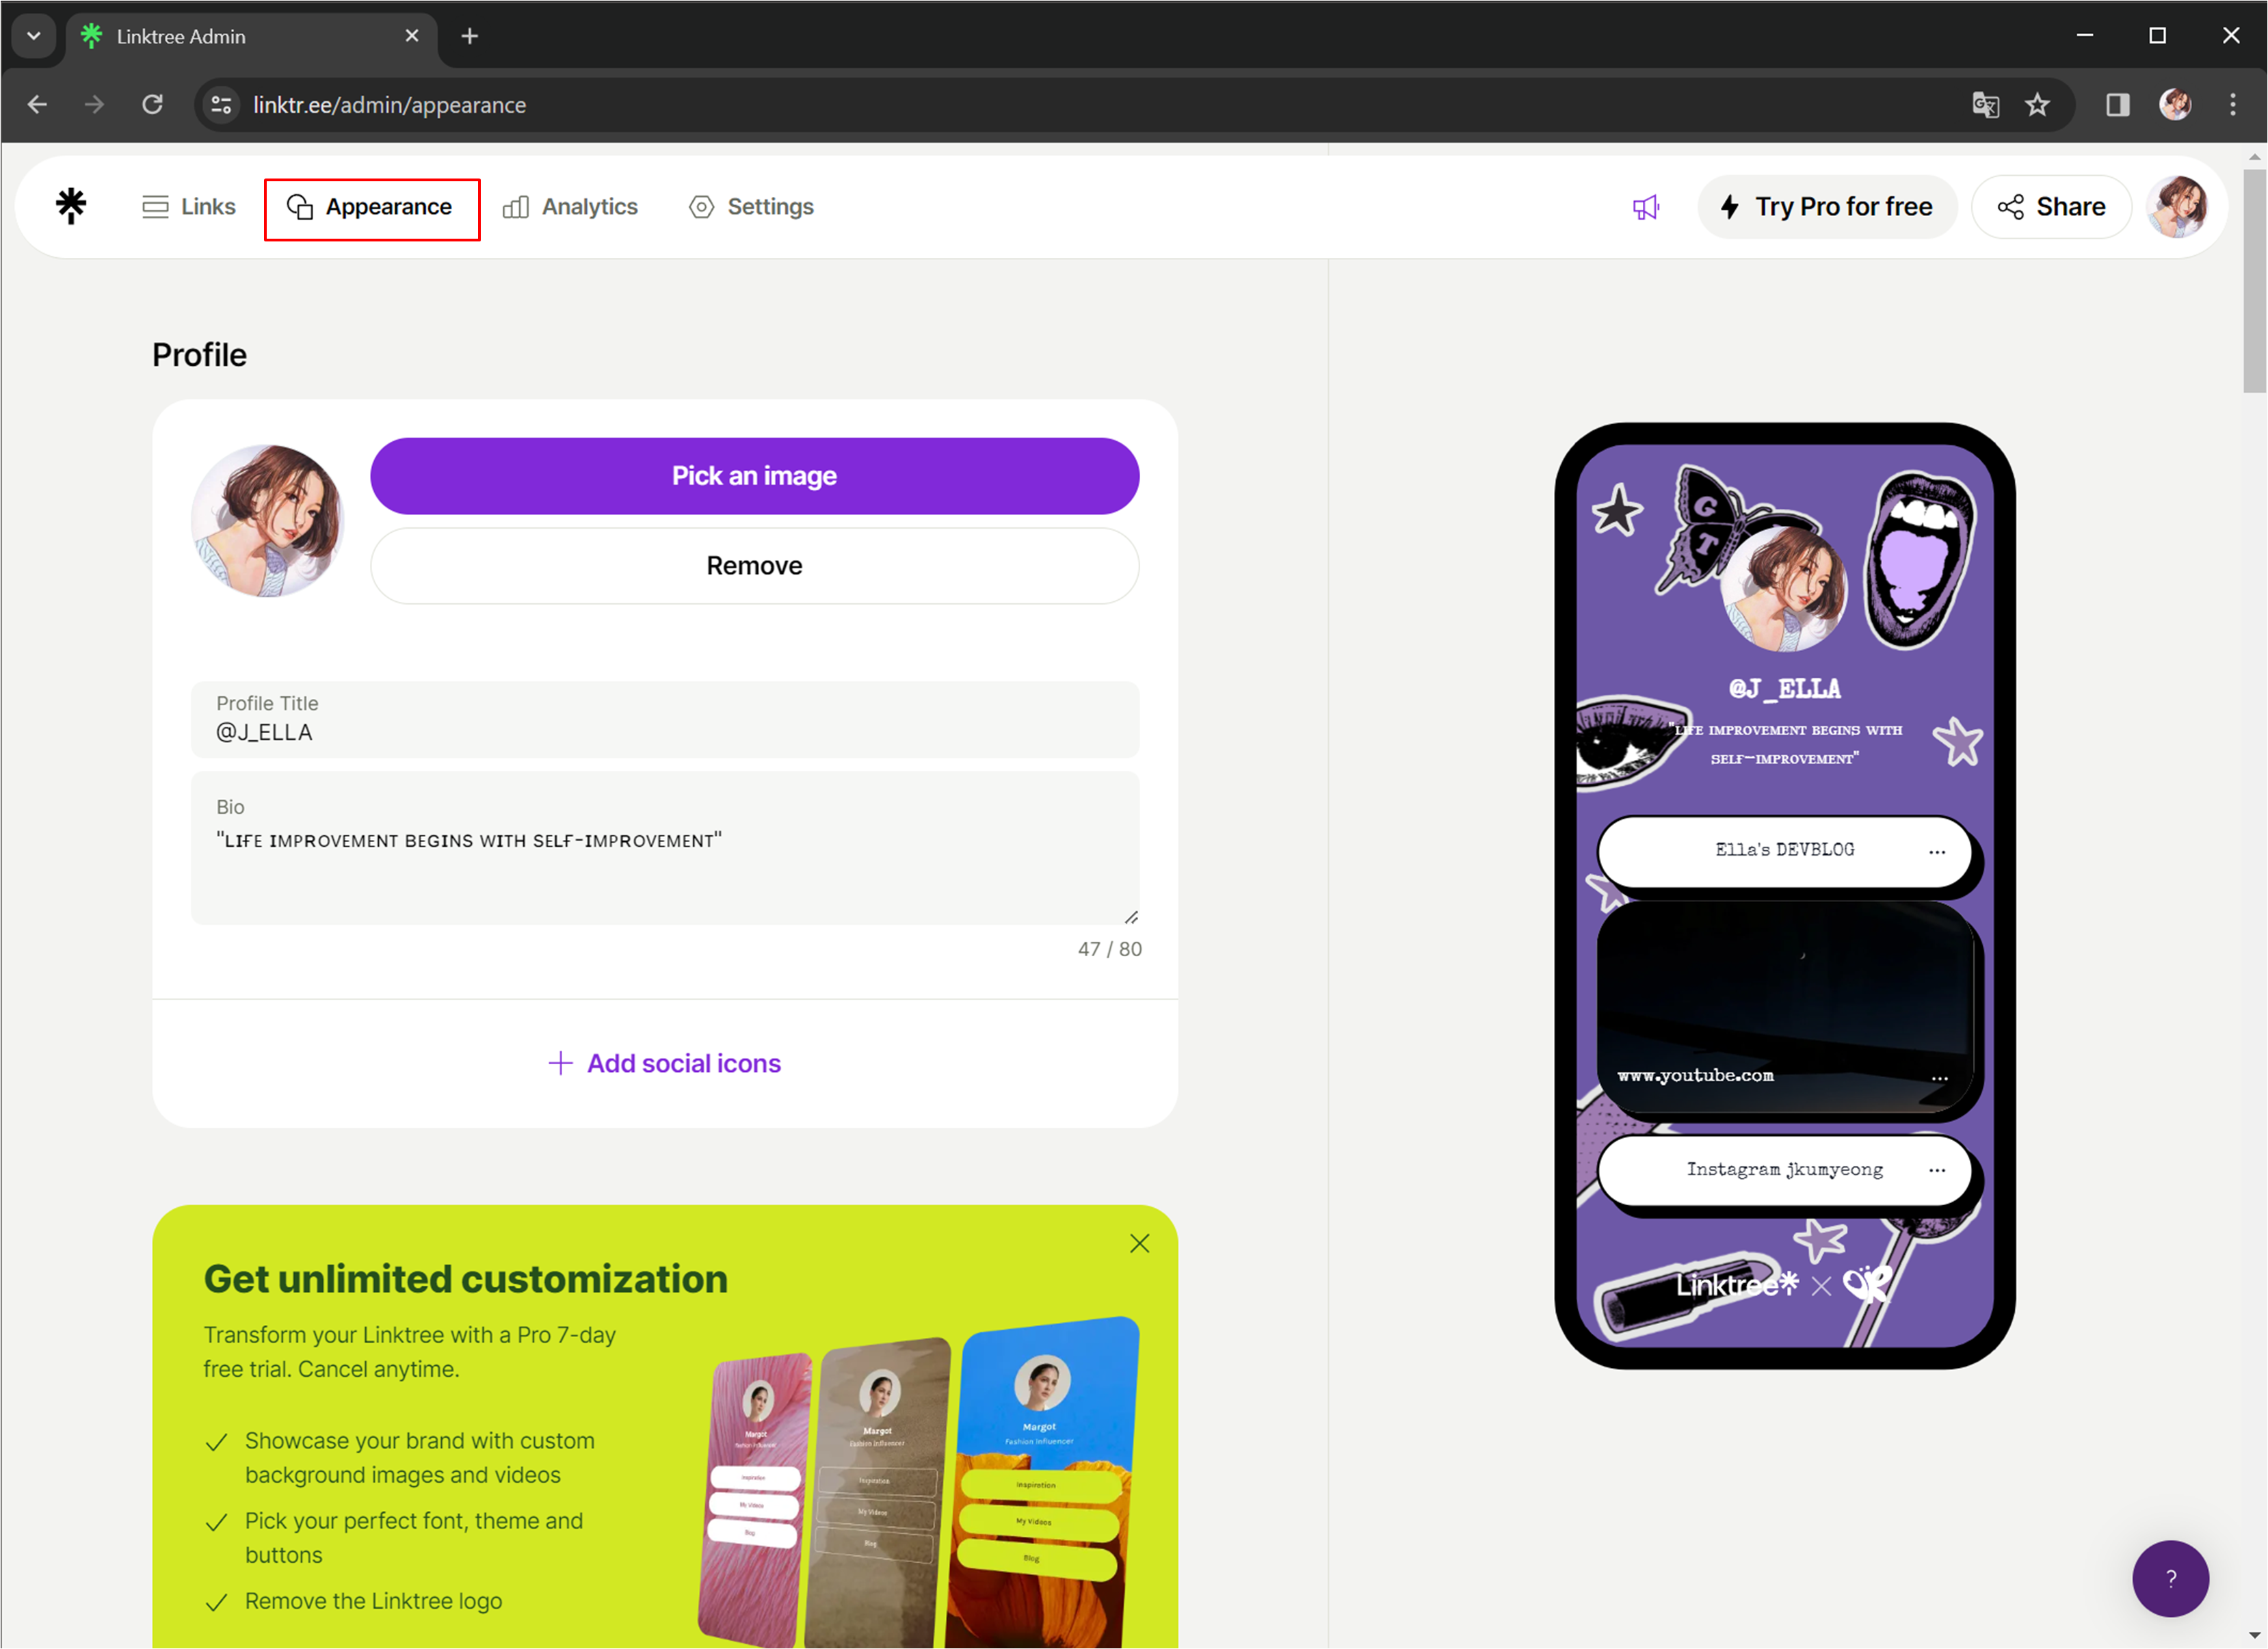Click the Pick an image button

pyautogui.click(x=754, y=476)
